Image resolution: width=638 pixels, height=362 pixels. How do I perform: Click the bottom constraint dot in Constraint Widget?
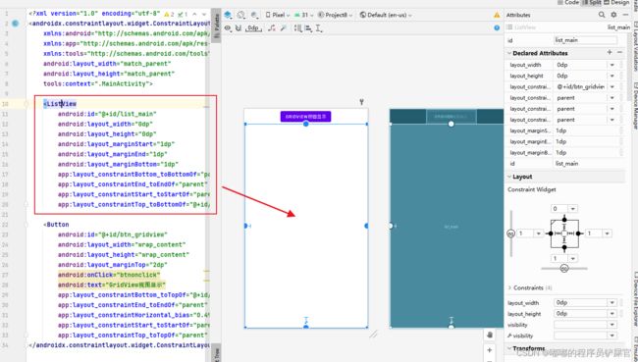click(564, 247)
